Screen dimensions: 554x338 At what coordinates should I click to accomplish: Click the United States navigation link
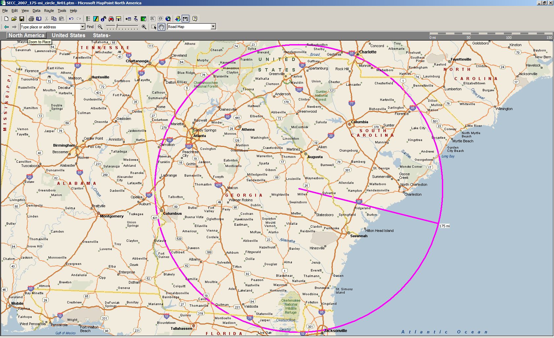click(68, 36)
